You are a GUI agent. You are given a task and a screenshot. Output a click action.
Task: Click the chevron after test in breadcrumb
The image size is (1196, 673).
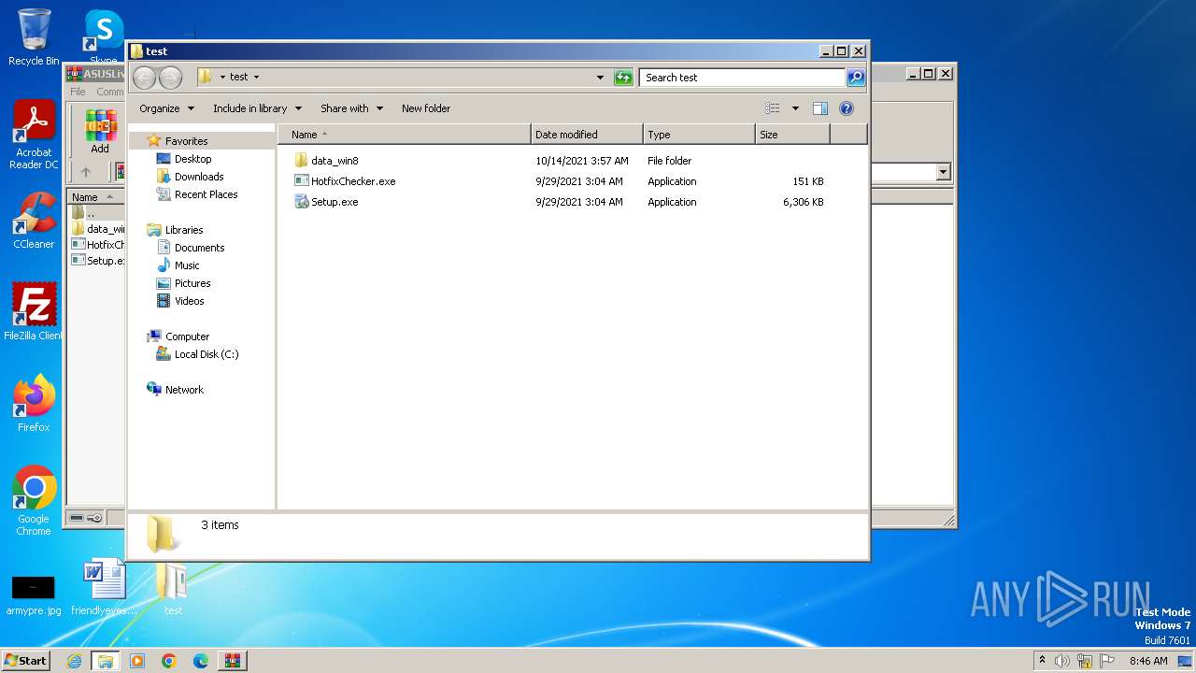(256, 78)
